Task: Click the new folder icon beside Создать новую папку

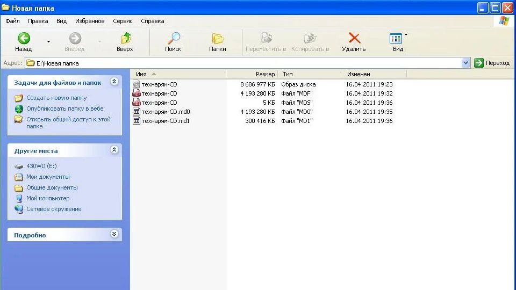Action: point(19,98)
